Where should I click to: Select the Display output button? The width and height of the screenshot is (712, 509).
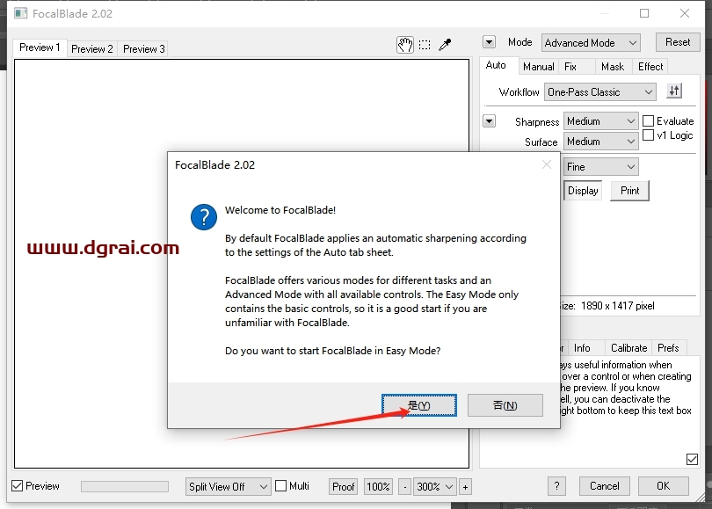pyautogui.click(x=583, y=191)
